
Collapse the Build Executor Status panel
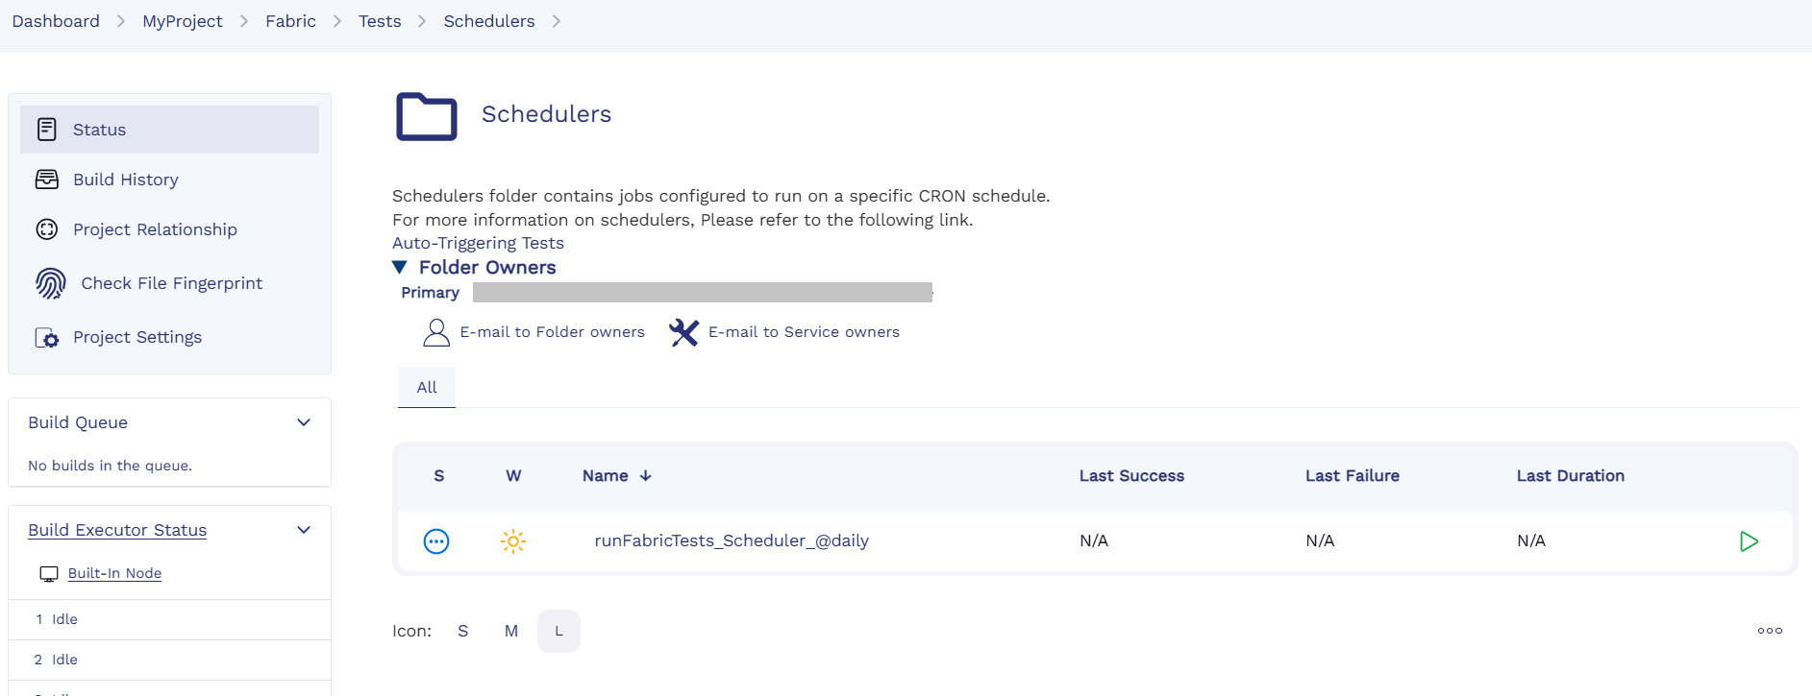click(x=304, y=530)
